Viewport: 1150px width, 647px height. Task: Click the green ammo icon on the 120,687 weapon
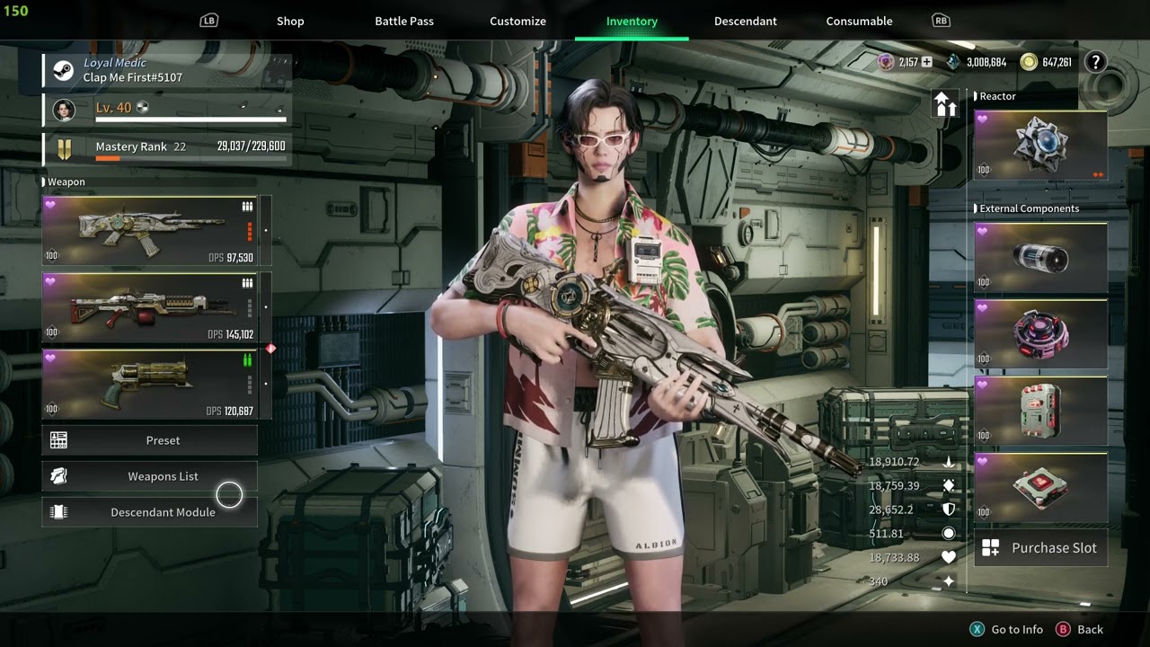click(247, 360)
